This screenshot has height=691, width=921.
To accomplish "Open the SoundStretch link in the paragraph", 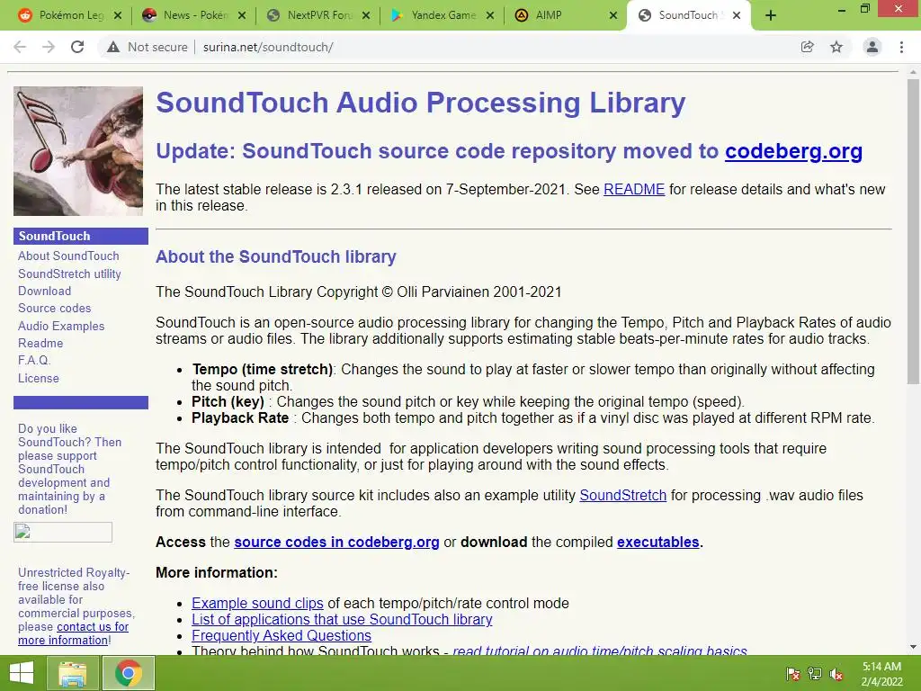I will pos(623,496).
